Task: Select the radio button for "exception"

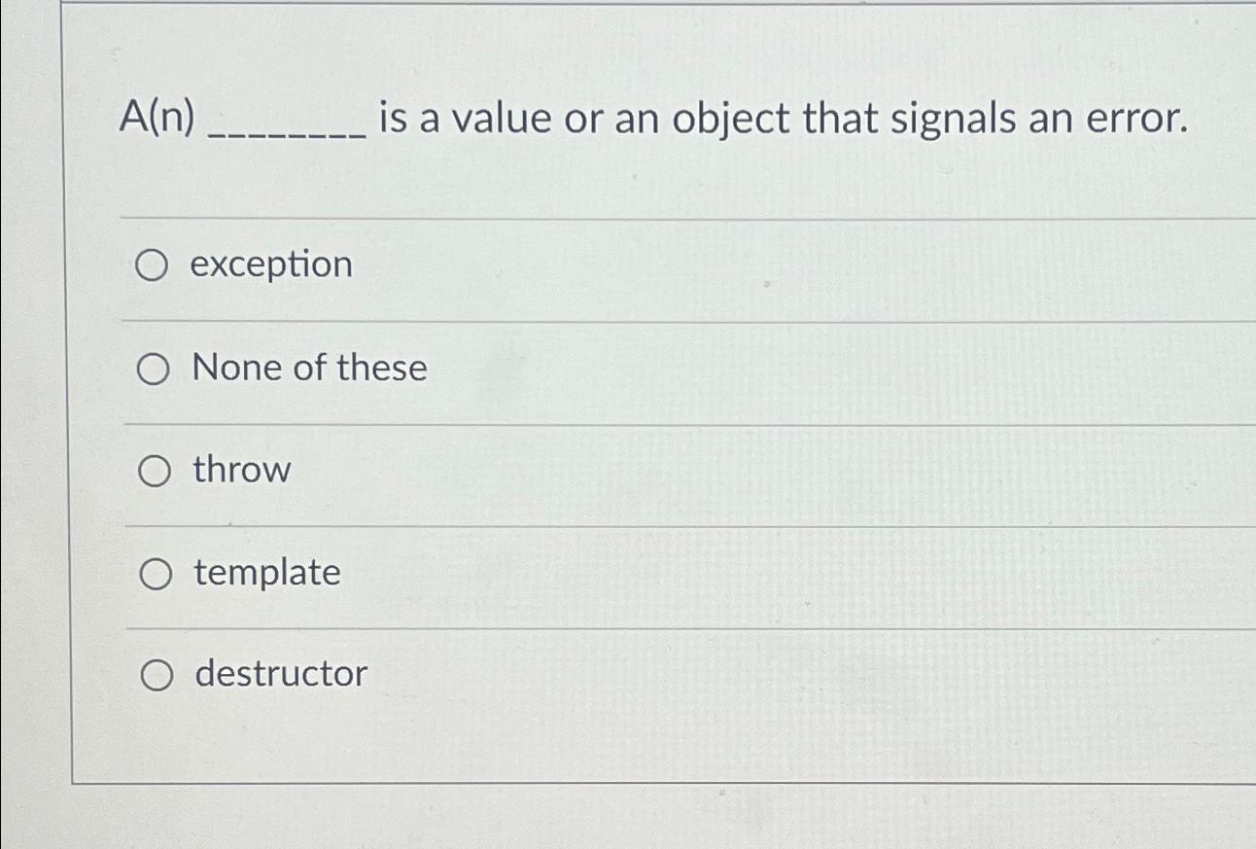Action: click(153, 265)
